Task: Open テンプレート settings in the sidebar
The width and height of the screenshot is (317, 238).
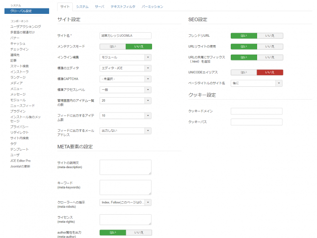Action: [x=19, y=149]
